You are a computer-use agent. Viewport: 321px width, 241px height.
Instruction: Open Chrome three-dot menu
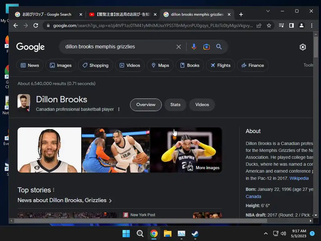[x=312, y=25]
